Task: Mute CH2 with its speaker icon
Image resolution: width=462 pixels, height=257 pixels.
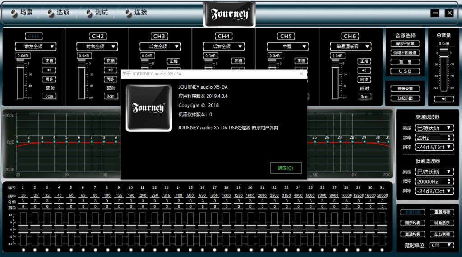Action: (110, 70)
